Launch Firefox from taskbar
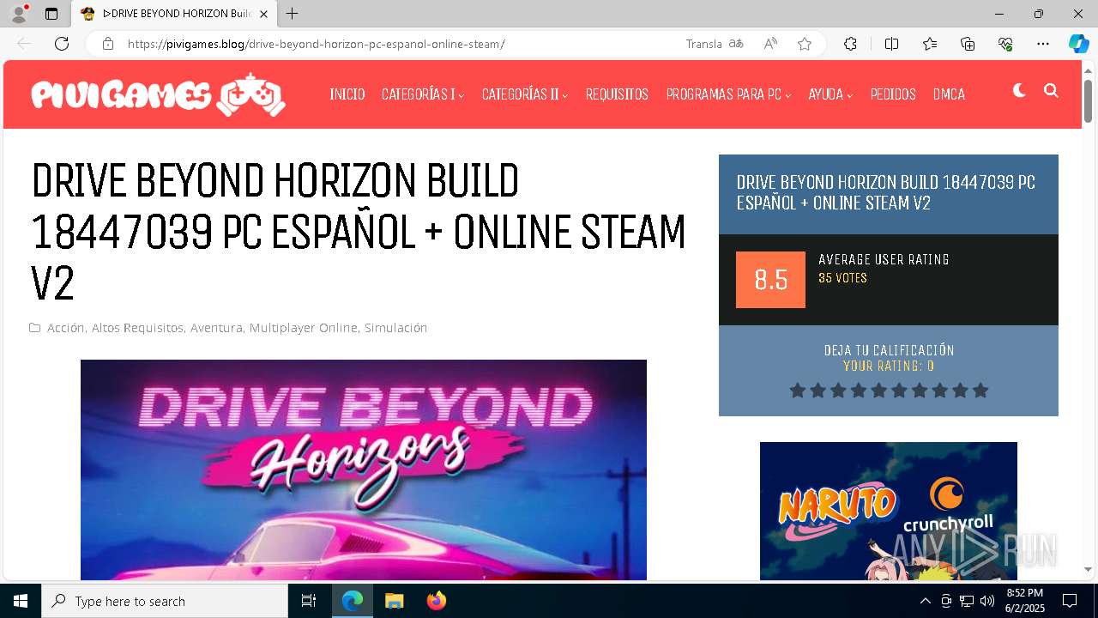 (436, 601)
